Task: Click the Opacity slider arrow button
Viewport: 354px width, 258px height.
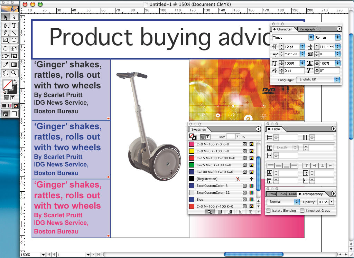Action: tap(332, 202)
